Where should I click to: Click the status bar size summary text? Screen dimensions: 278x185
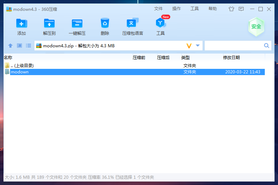point(79,177)
